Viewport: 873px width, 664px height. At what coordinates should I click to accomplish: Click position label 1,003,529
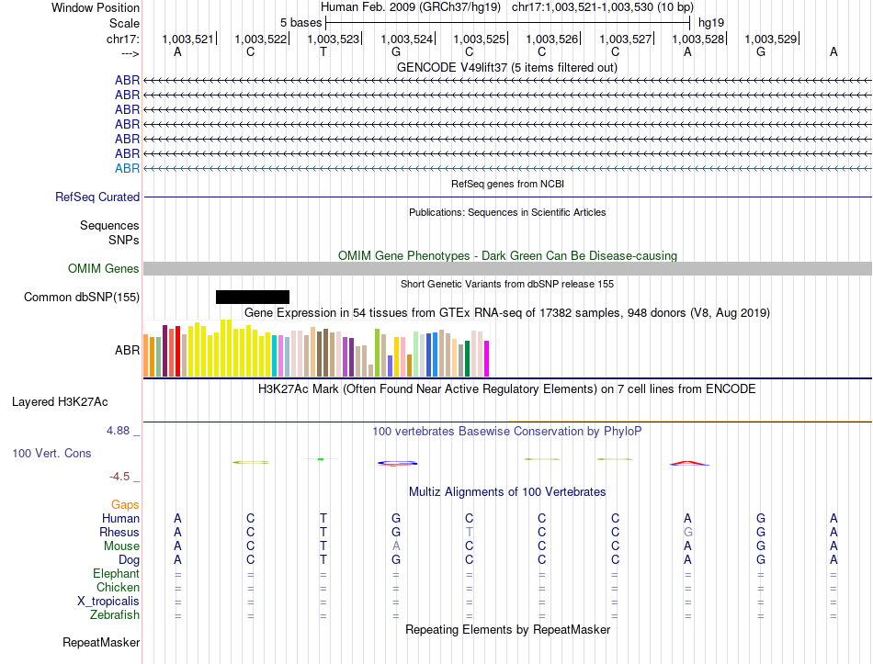tap(771, 39)
